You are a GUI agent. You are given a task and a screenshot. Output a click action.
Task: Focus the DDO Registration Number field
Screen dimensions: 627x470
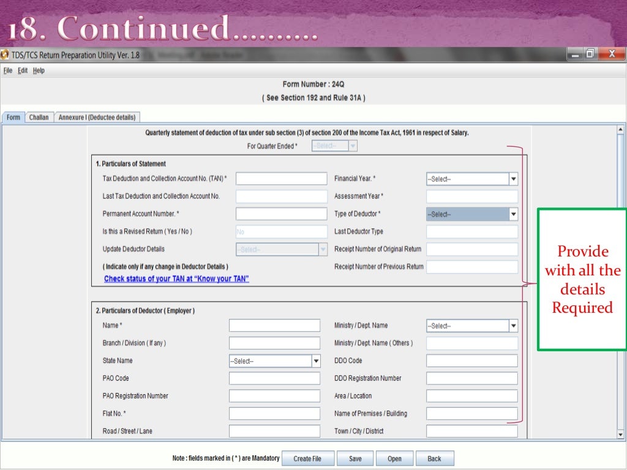pyautogui.click(x=472, y=378)
